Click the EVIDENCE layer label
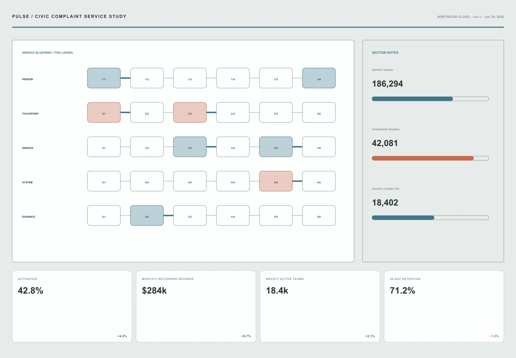The width and height of the screenshot is (516, 358). [x=29, y=217]
